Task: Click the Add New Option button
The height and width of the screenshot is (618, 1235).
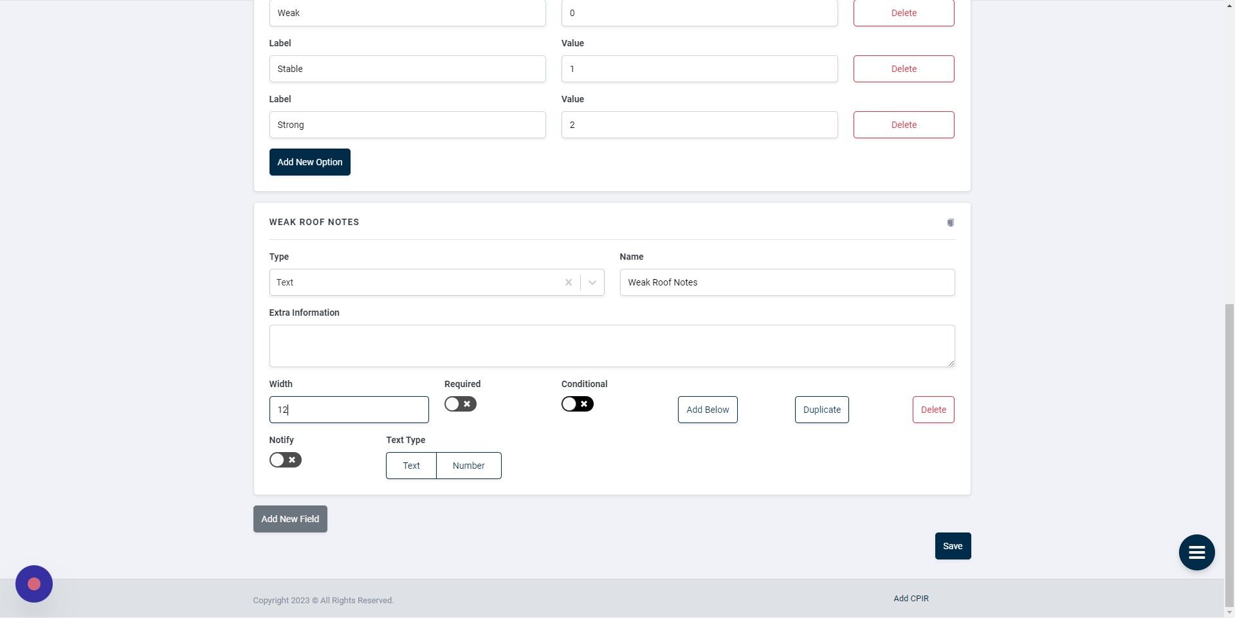Action: (310, 162)
